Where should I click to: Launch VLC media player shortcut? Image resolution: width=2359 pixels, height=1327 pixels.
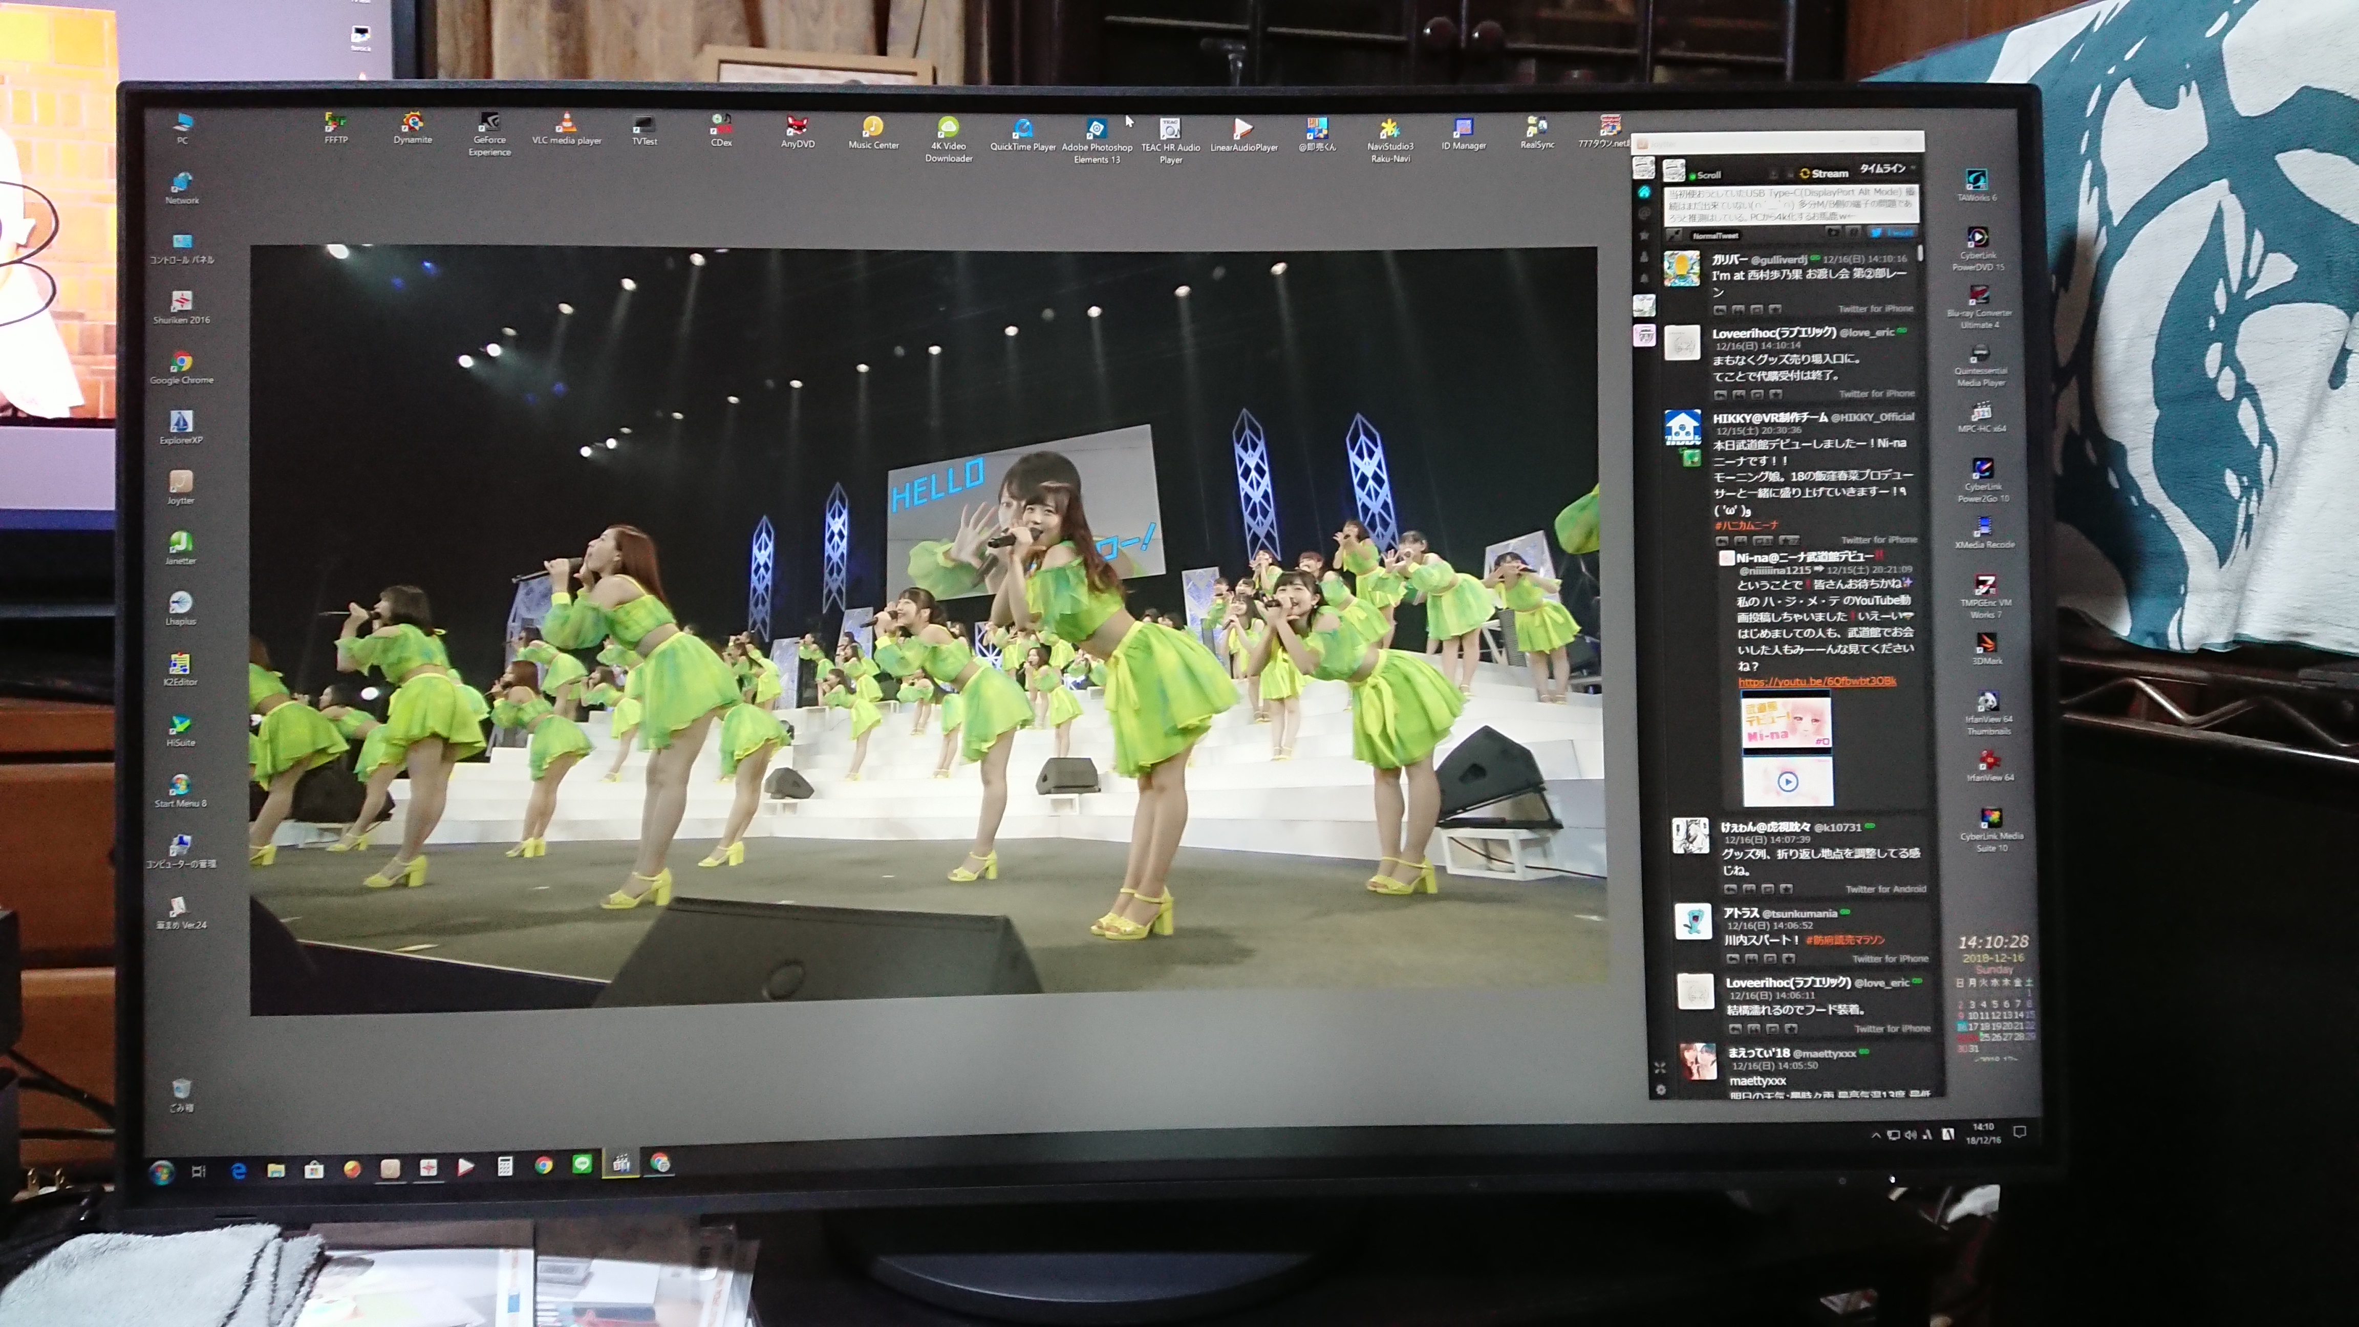click(566, 128)
